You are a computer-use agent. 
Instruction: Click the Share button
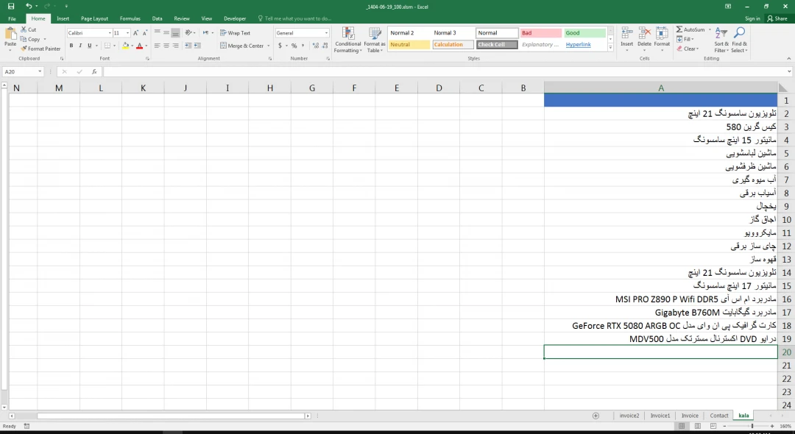(x=777, y=18)
